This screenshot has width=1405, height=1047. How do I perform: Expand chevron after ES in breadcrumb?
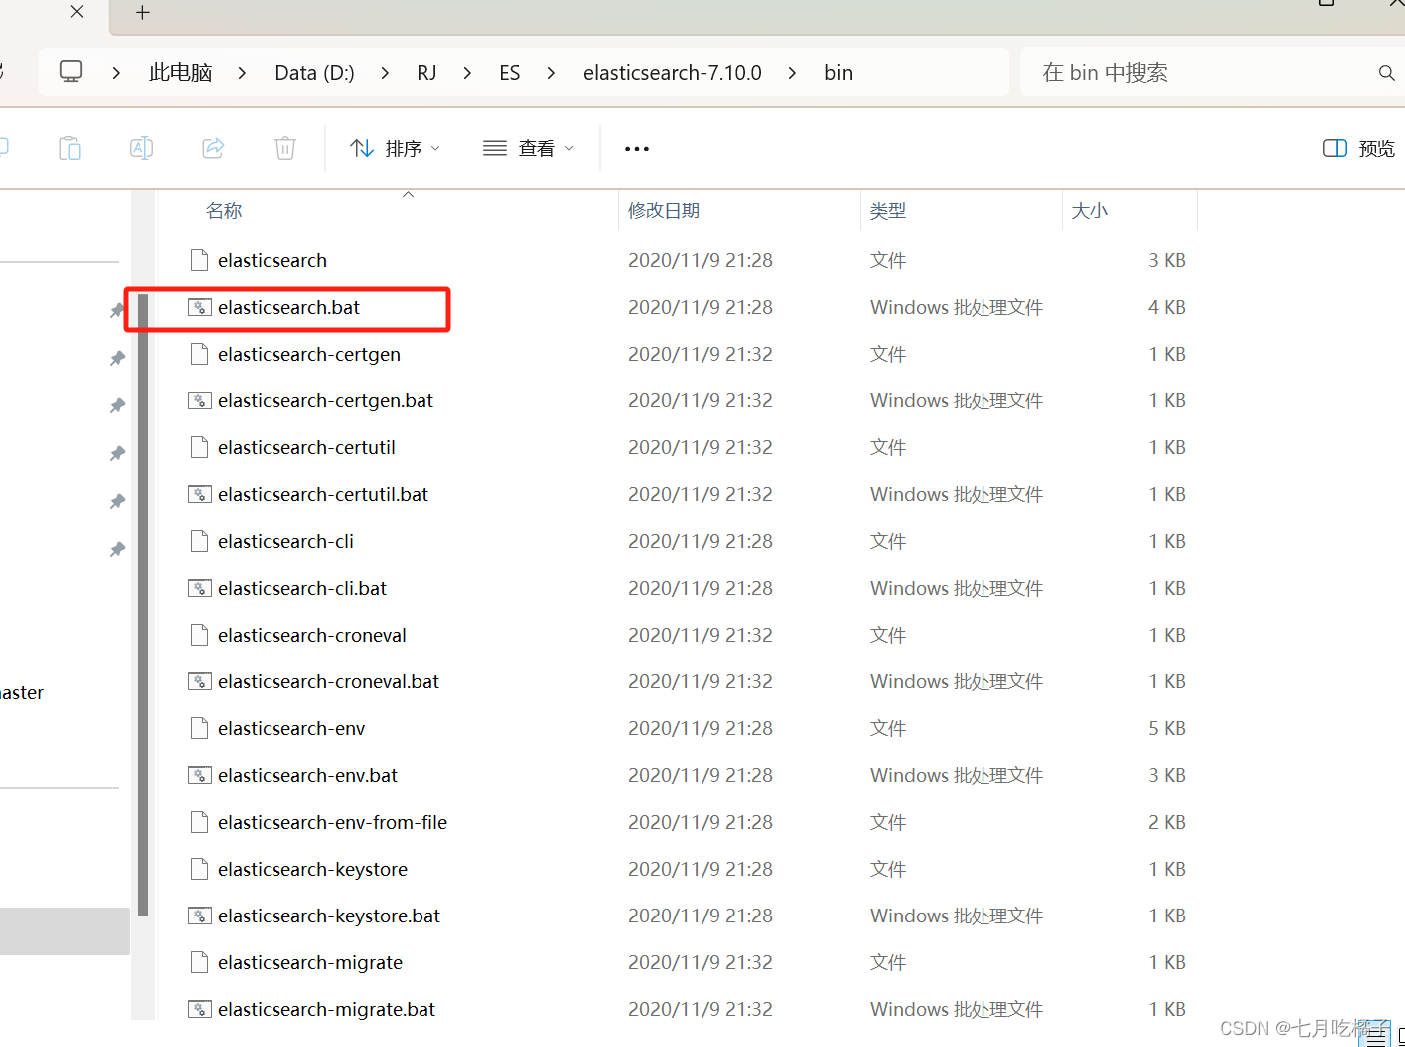pos(551,73)
